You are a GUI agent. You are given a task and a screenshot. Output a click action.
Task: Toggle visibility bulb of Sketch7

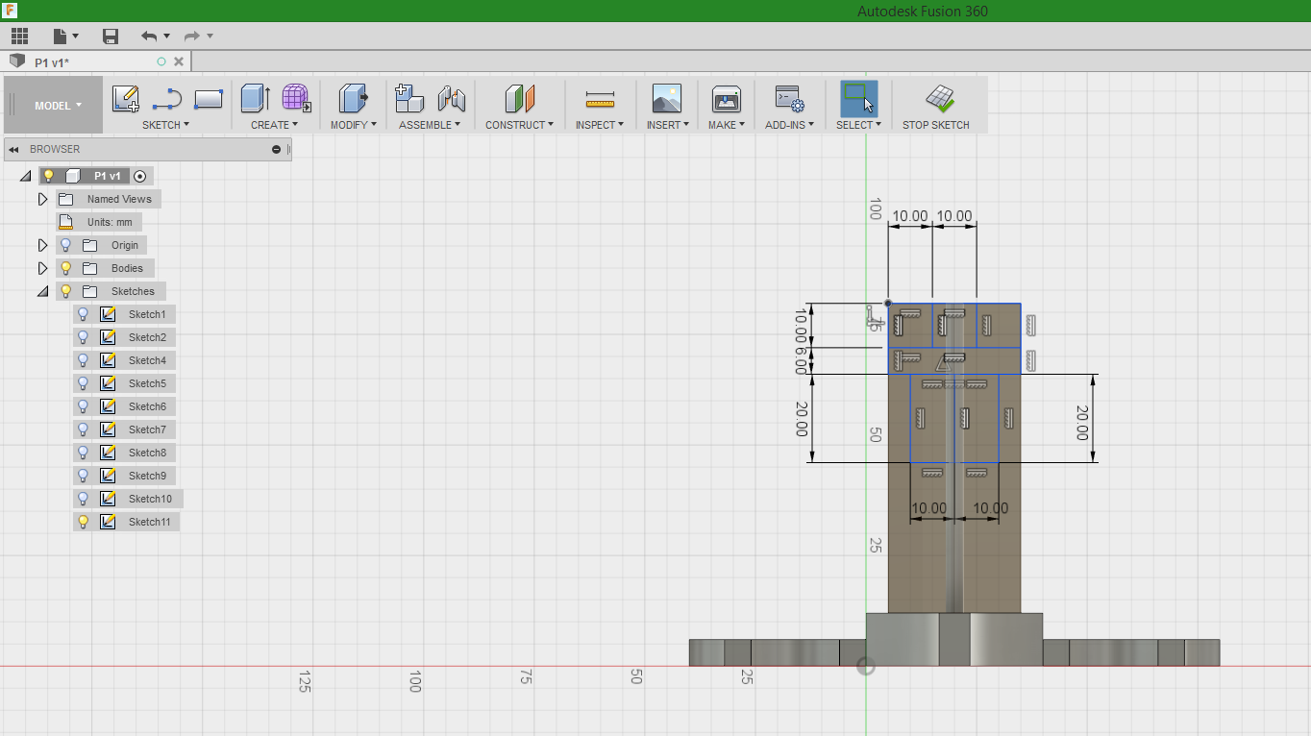[83, 429]
